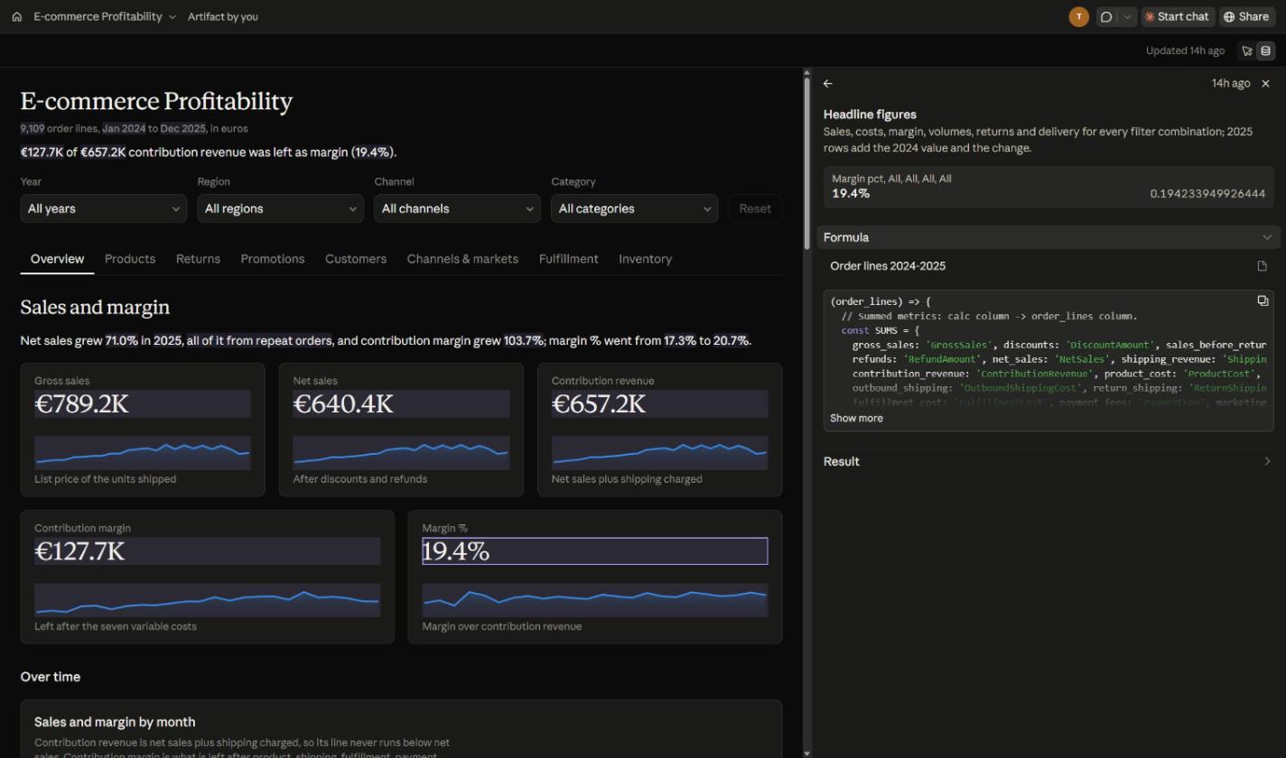Screen dimensions: 1286x758
Task: Click the 9,109 order lines figure
Action: coord(33,128)
